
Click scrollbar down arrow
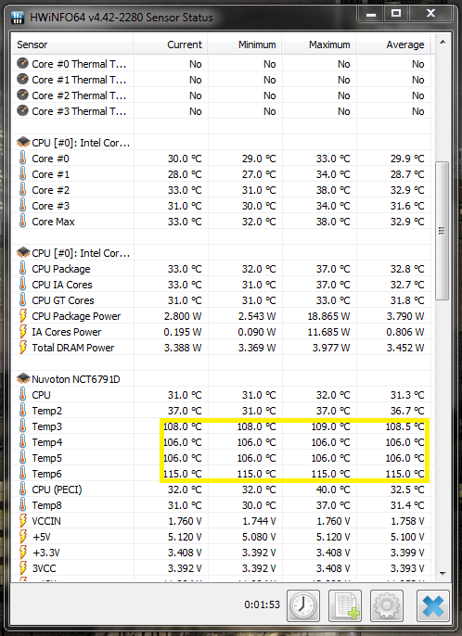point(443,574)
